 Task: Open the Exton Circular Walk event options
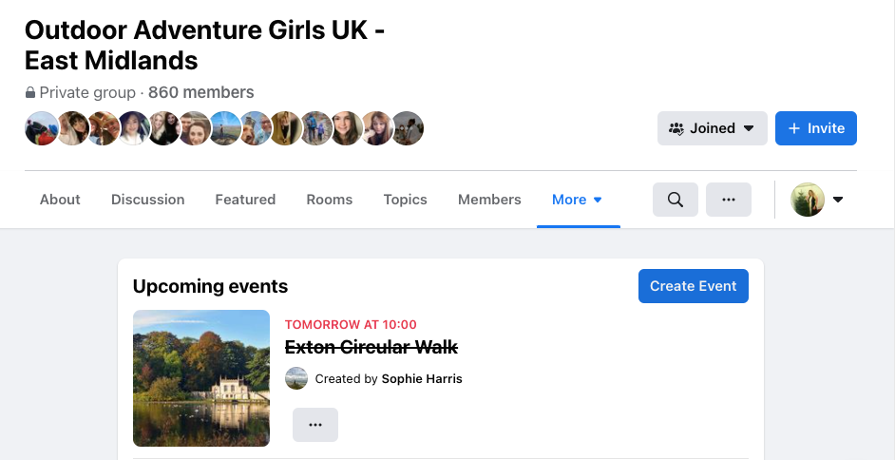(x=315, y=425)
